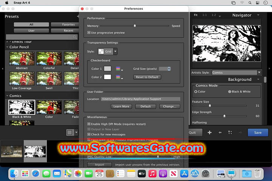
Task: Open Snap Art 4 menu
Action: point(22,3)
